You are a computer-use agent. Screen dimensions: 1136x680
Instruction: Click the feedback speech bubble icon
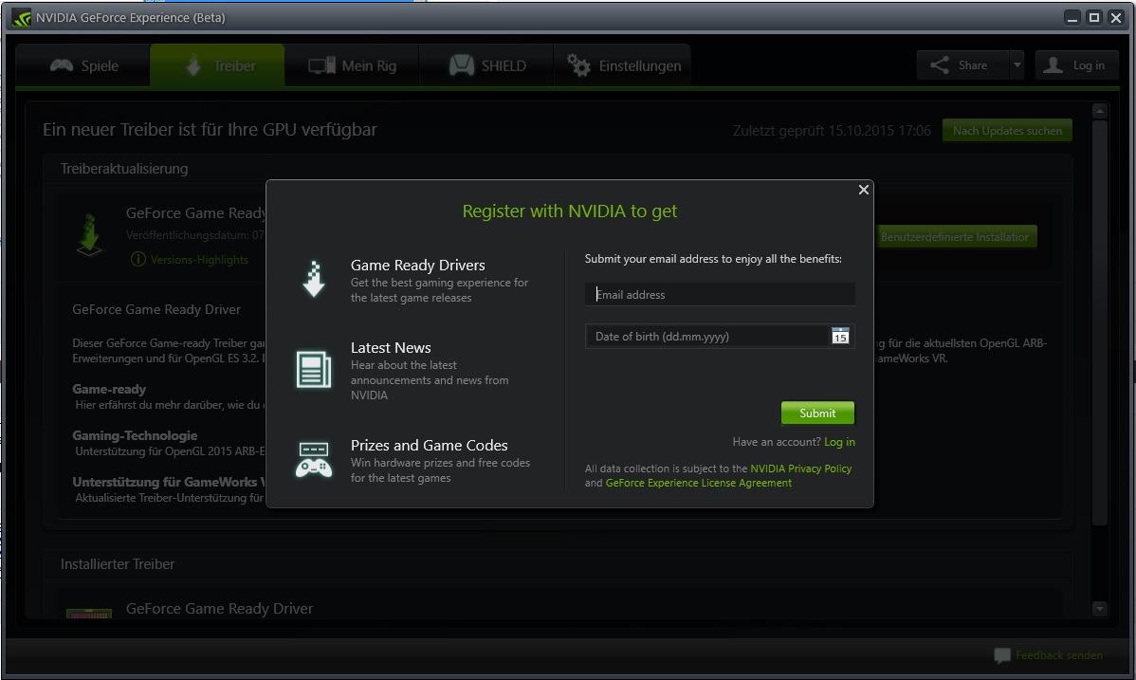pos(1002,655)
